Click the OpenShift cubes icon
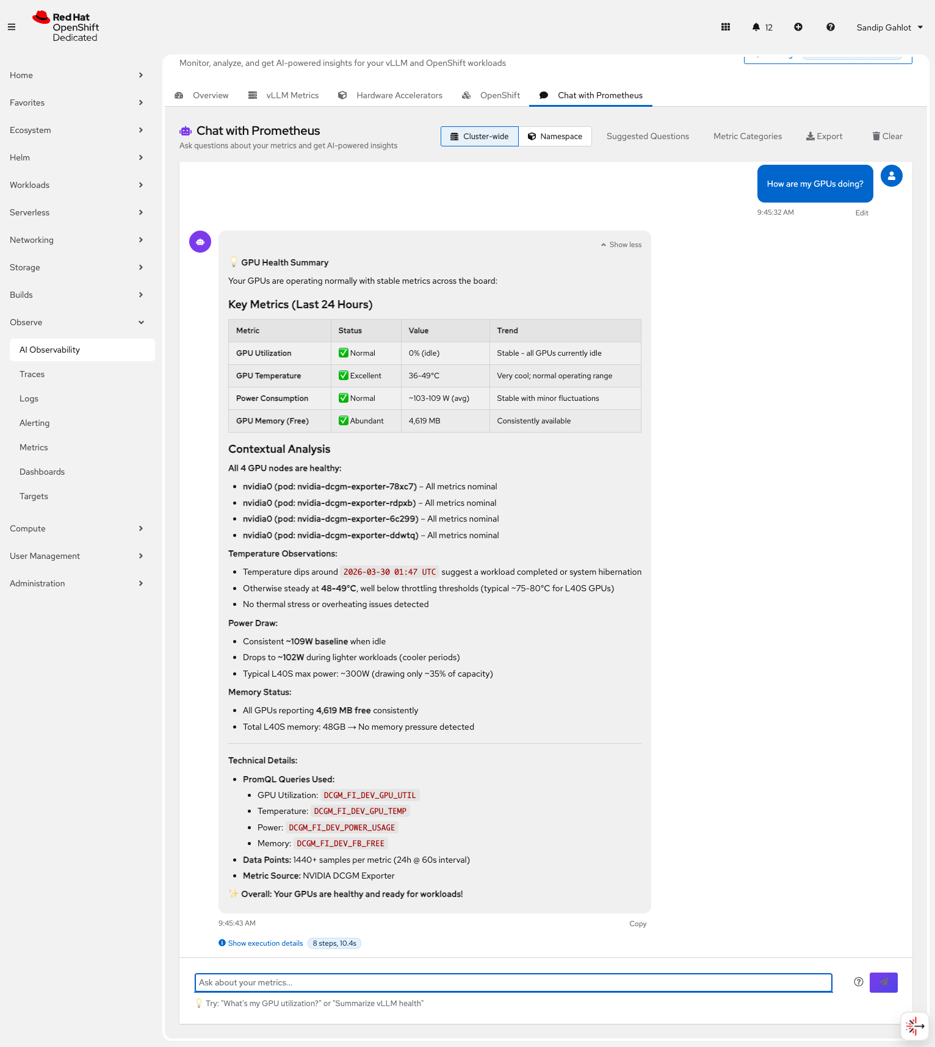This screenshot has width=935, height=1047. 466,95
